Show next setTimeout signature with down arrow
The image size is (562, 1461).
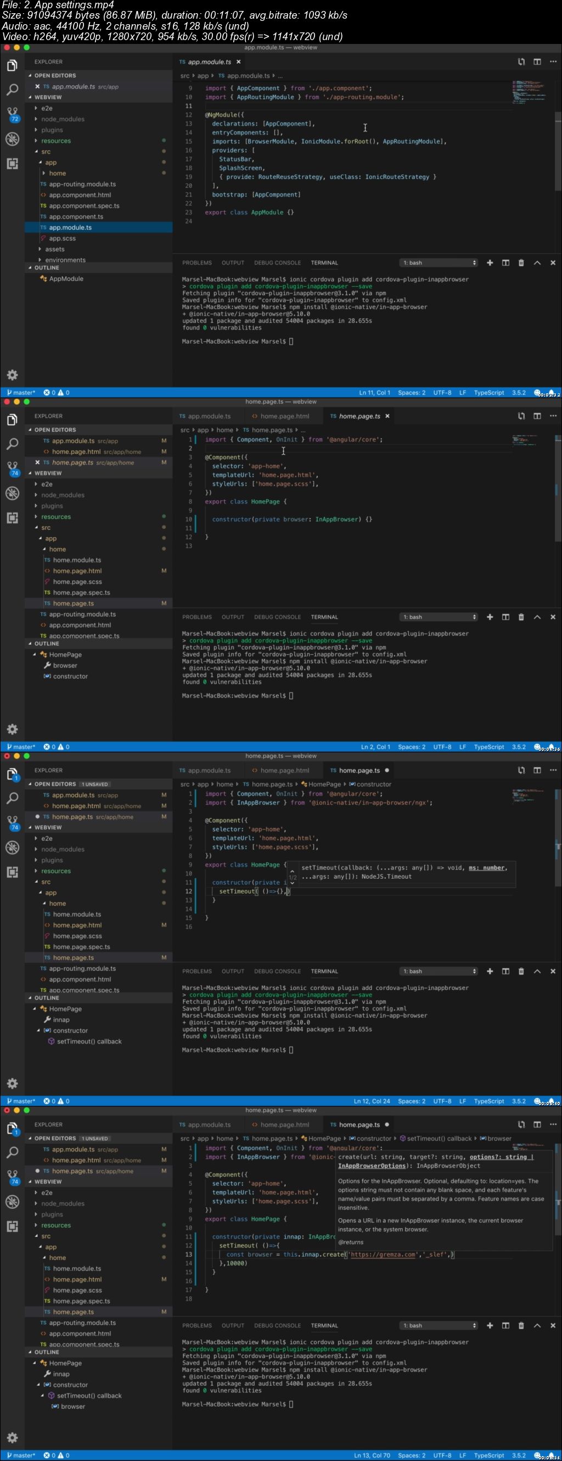pos(293,883)
